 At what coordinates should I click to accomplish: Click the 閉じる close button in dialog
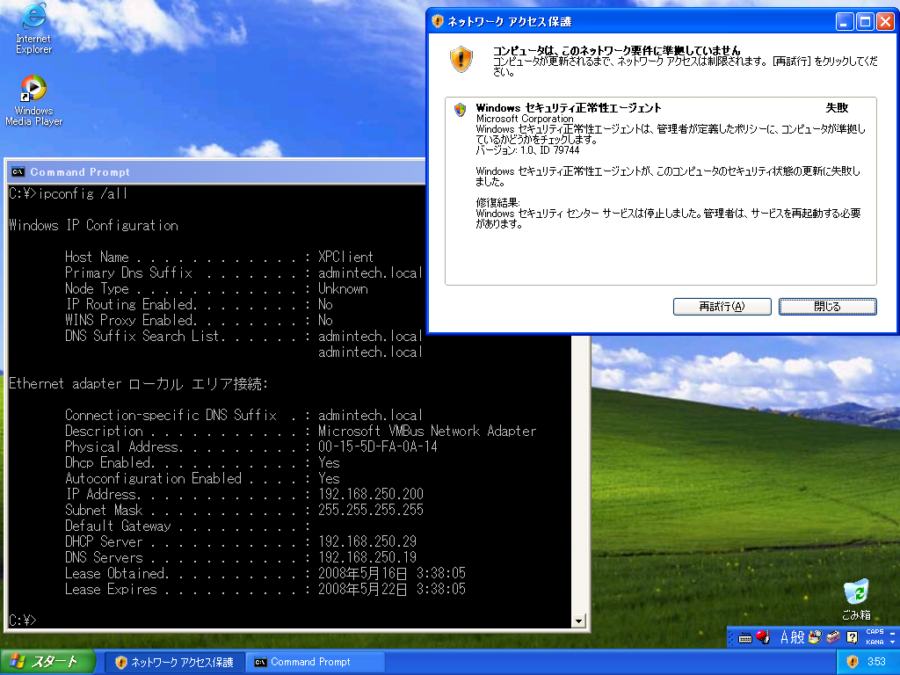coord(827,307)
